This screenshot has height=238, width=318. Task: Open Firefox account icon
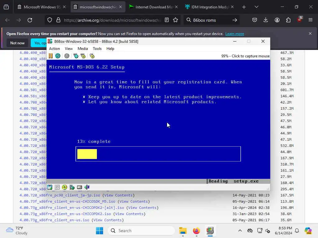pyautogui.click(x=277, y=20)
